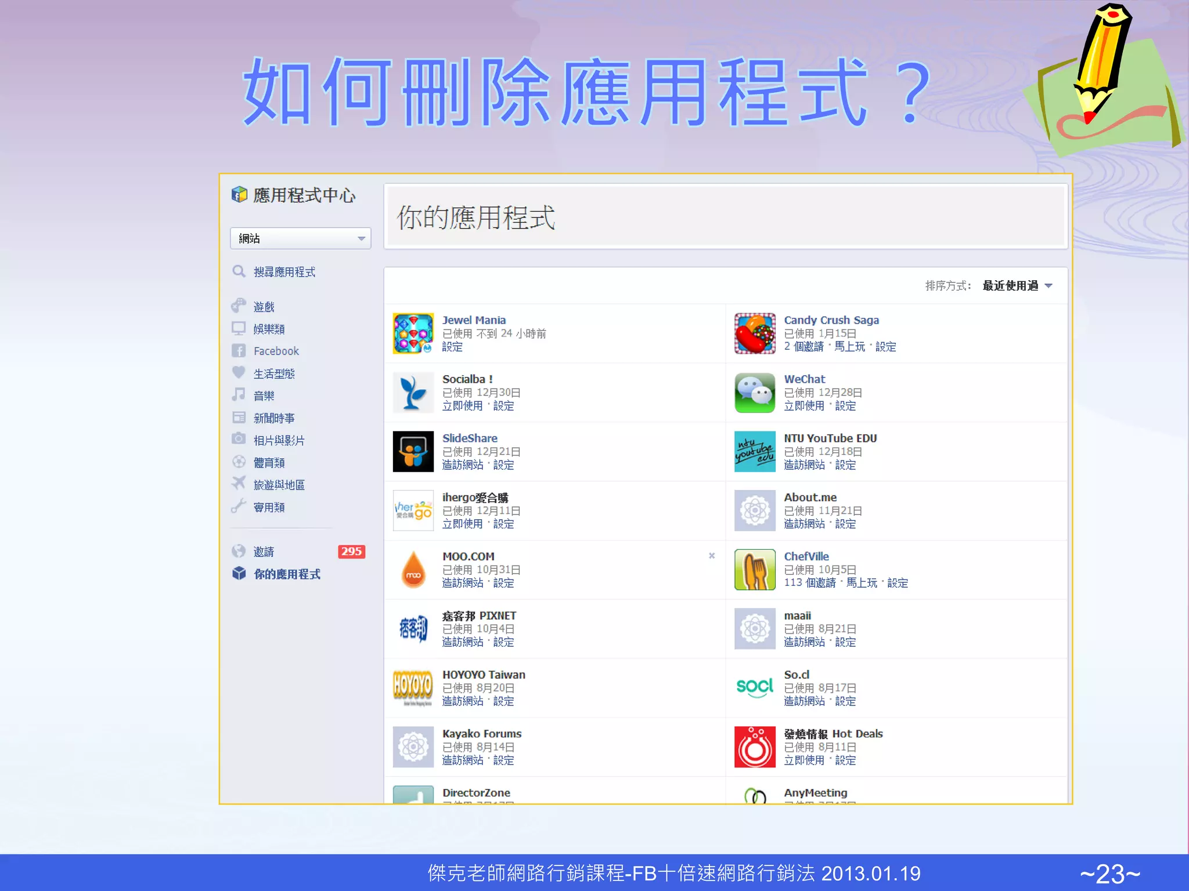Open 邀請 invitations in the sidebar

(264, 552)
